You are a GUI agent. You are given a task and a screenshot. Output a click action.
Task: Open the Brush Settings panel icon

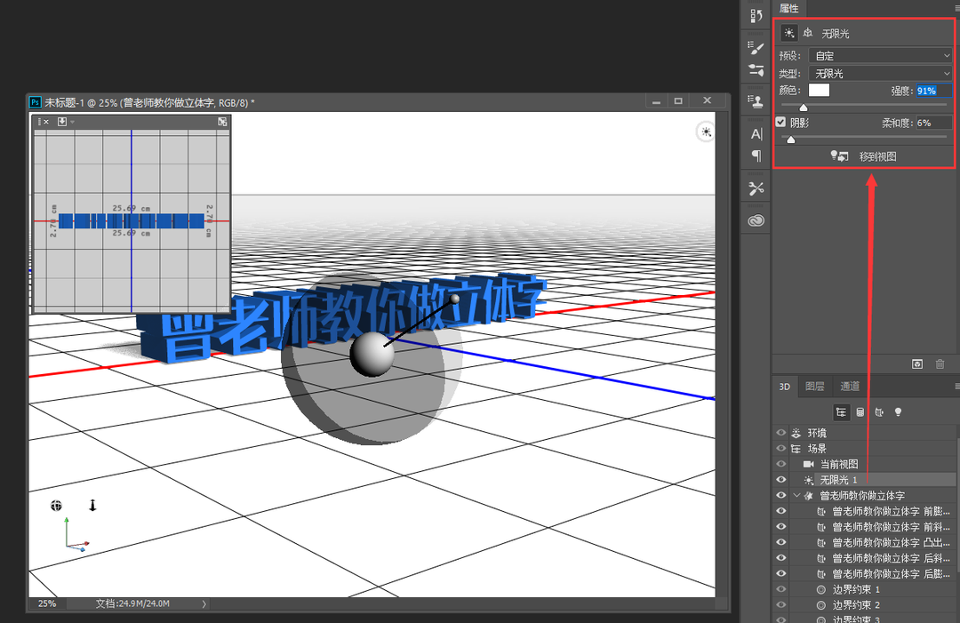tap(756, 70)
